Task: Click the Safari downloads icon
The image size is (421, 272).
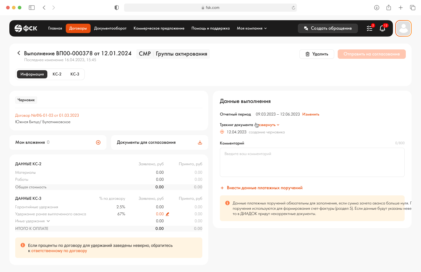Action: [x=377, y=8]
